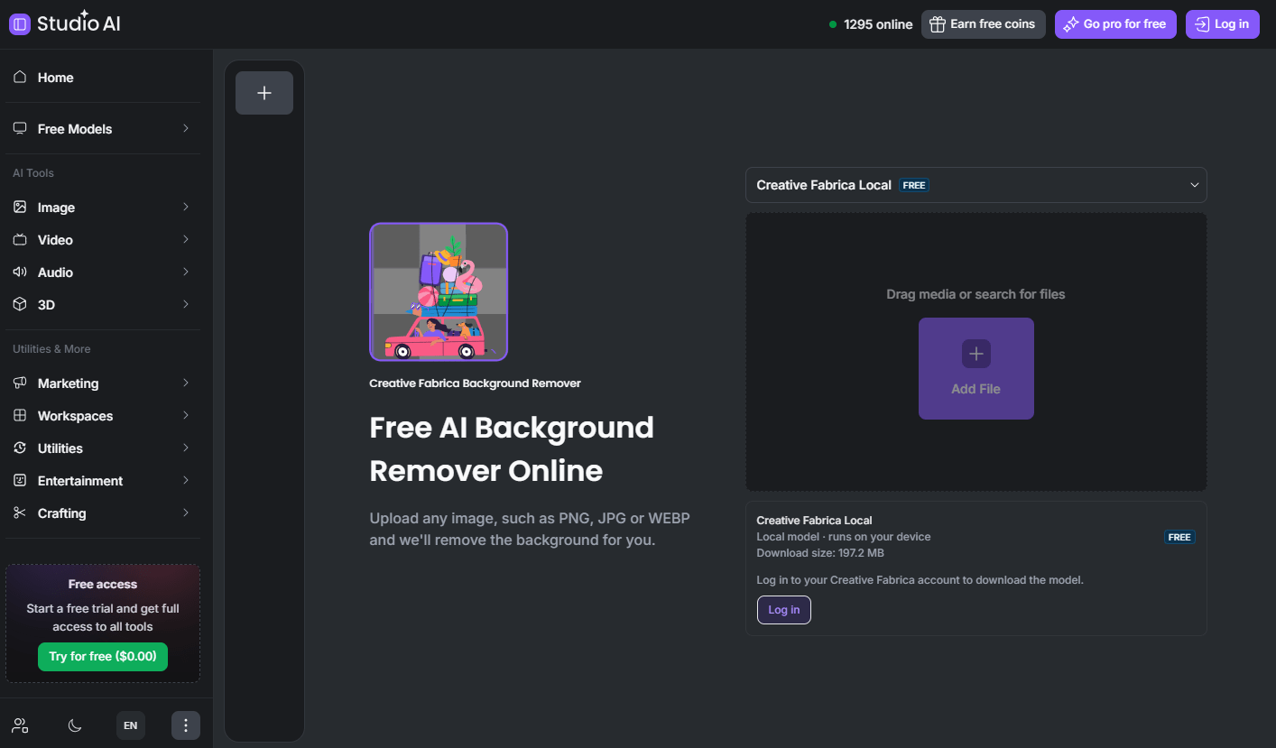Open the Entertainment menu item

click(x=103, y=481)
